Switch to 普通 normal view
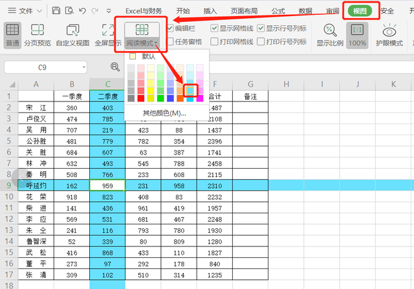414x289 pixels. click(12, 35)
